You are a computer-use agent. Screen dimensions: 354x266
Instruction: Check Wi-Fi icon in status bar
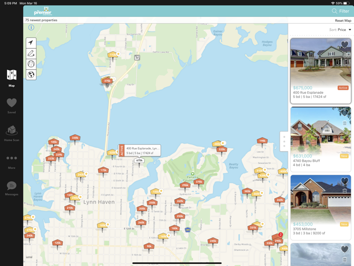pyautogui.click(x=333, y=3)
